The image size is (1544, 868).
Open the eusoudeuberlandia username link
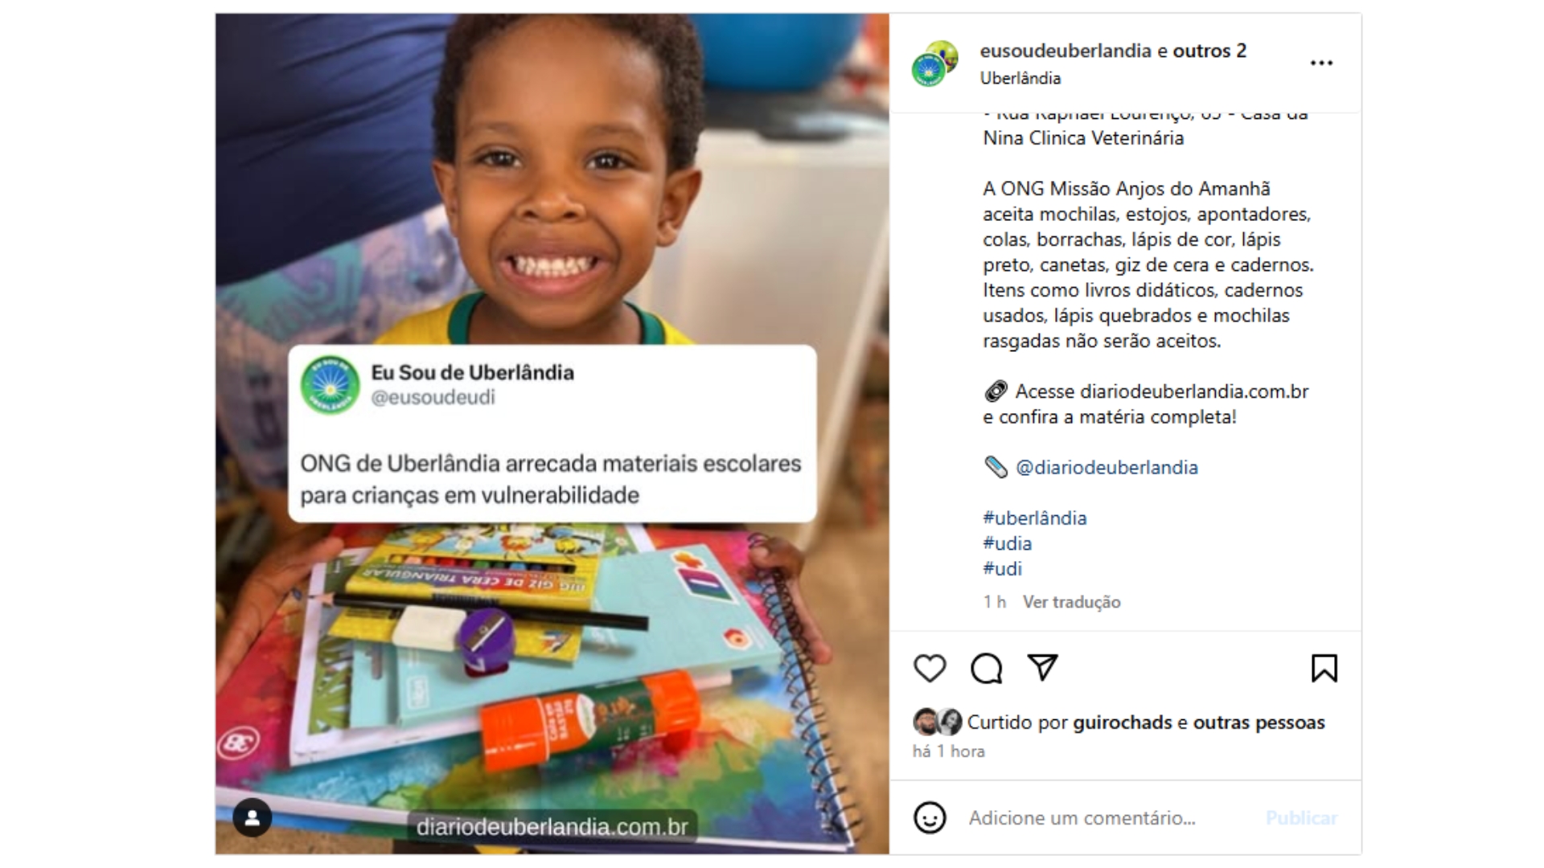click(1066, 51)
